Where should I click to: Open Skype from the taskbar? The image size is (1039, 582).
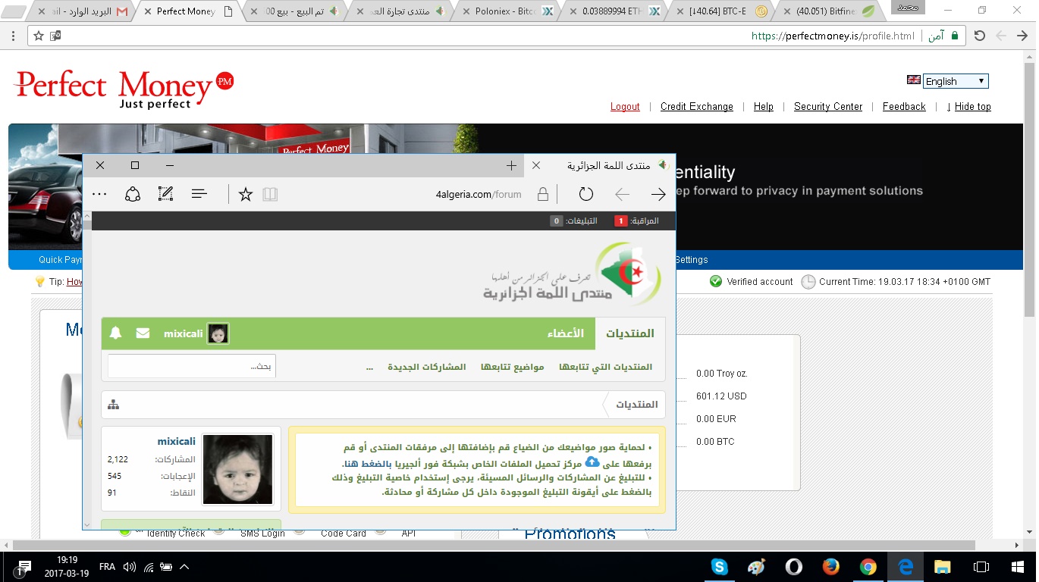click(719, 566)
